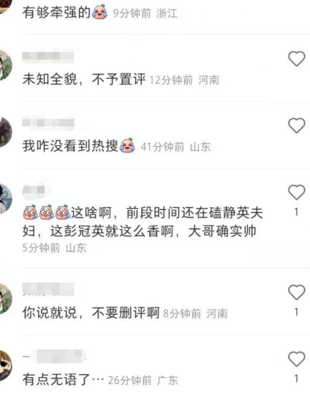
Task: Open blurred username above '我咋没看到热搜'
Action: coord(48,123)
